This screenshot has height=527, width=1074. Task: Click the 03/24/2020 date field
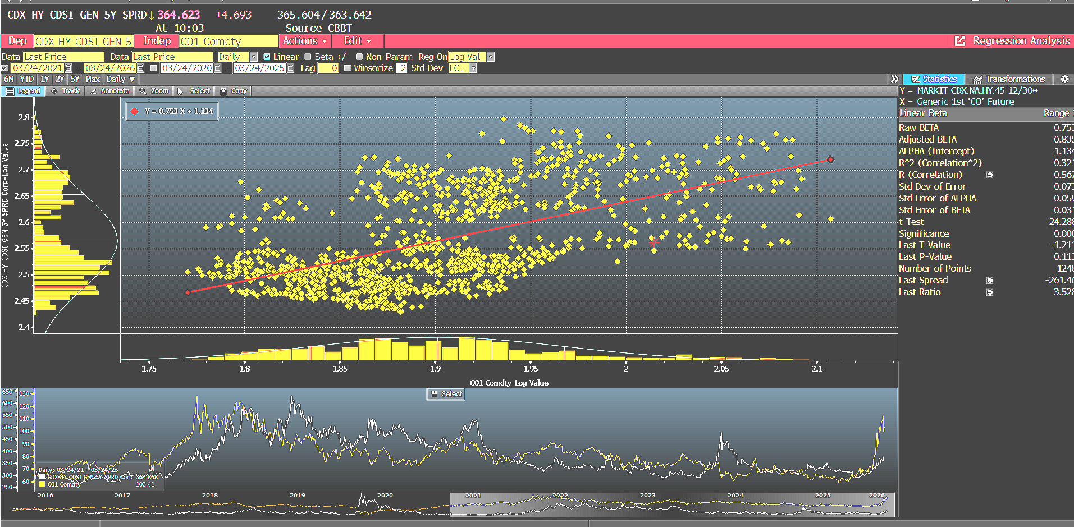coord(187,68)
